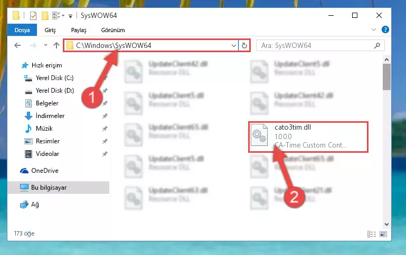Maximize the SysWOW64 window
The width and height of the screenshot is (406, 255).
coord(355,15)
